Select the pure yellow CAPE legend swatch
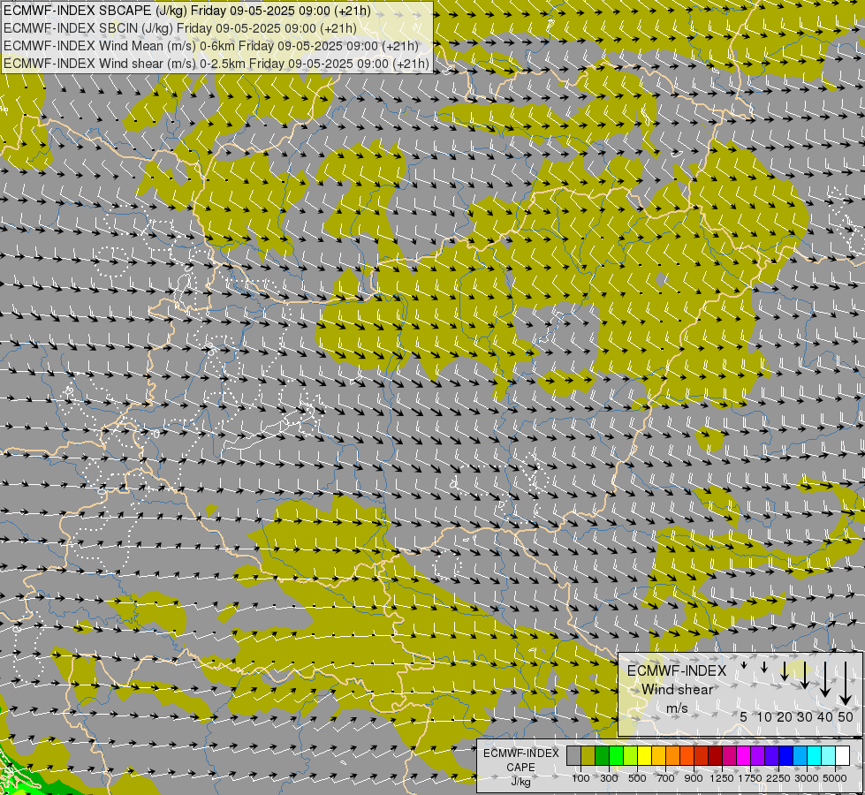The width and height of the screenshot is (865, 795). 644,755
